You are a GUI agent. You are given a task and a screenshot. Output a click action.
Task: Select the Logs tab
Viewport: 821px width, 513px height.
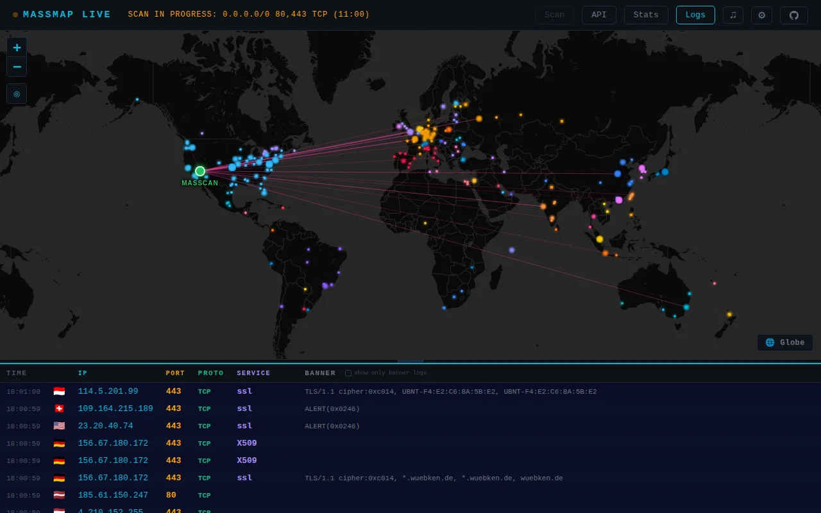(695, 15)
